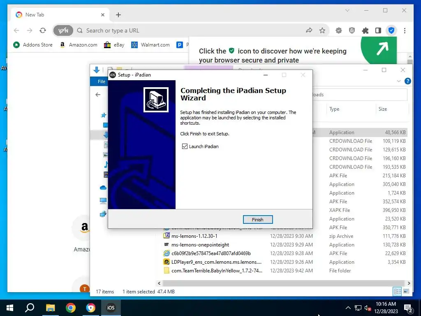Viewport: 421px width, 316px height.
Task: Click the browser forward arrow
Action: [30, 30]
